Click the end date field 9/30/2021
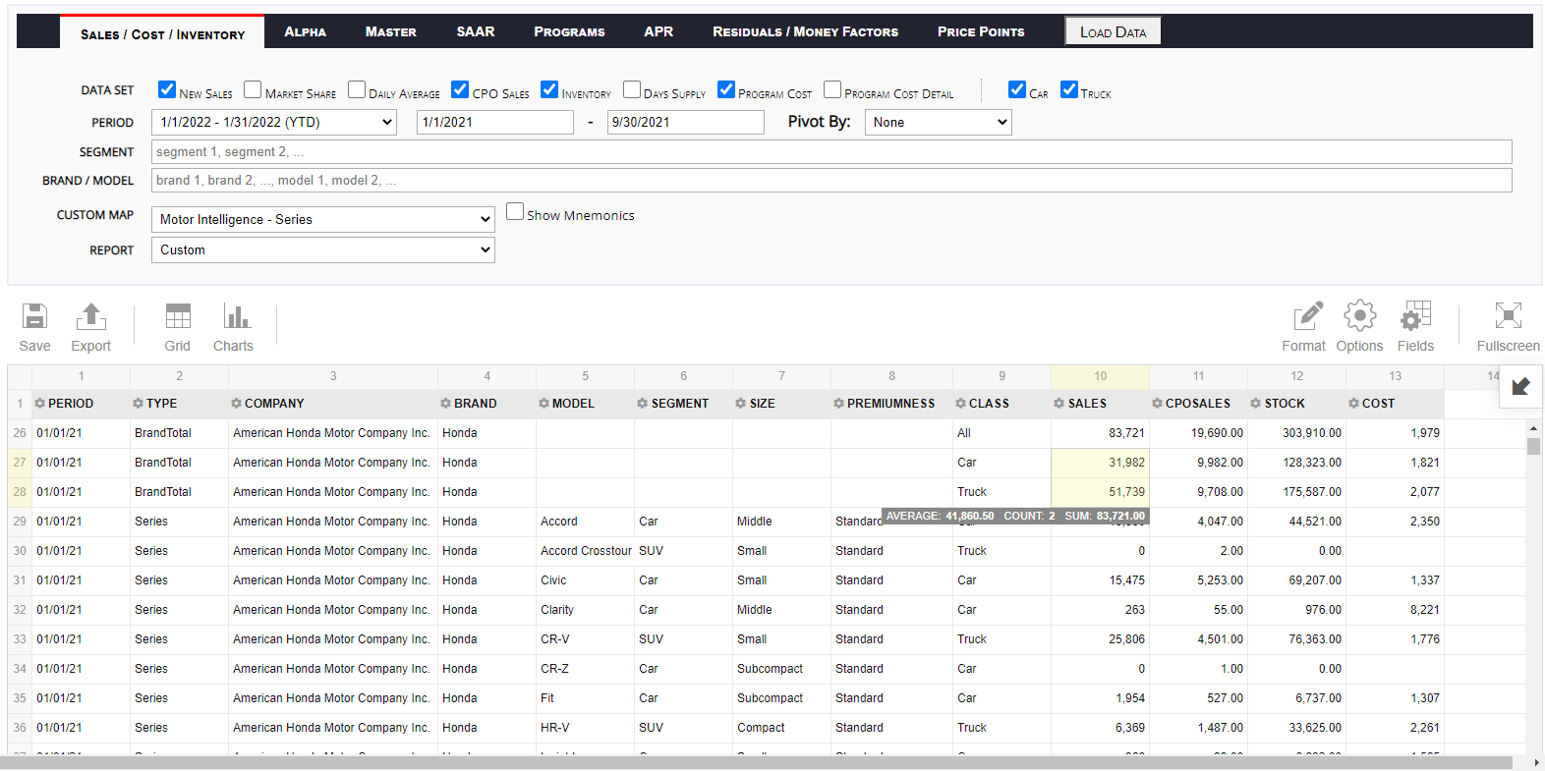The image size is (1545, 771). point(686,122)
